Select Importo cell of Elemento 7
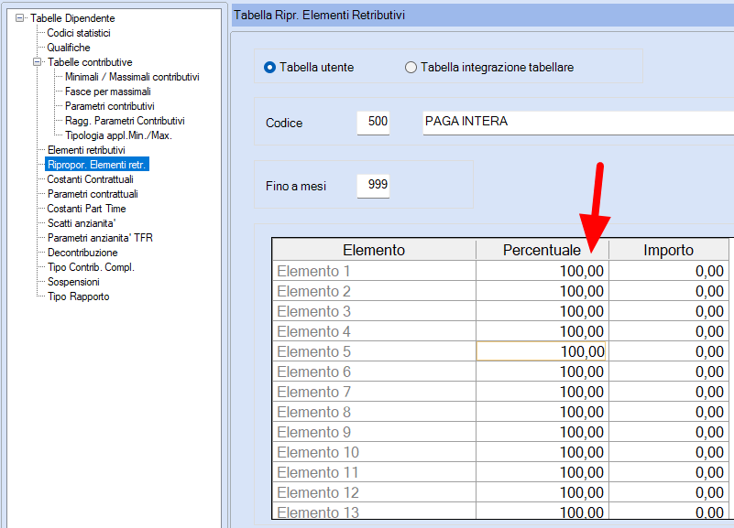Image resolution: width=734 pixels, height=528 pixels. pyautogui.click(x=668, y=392)
